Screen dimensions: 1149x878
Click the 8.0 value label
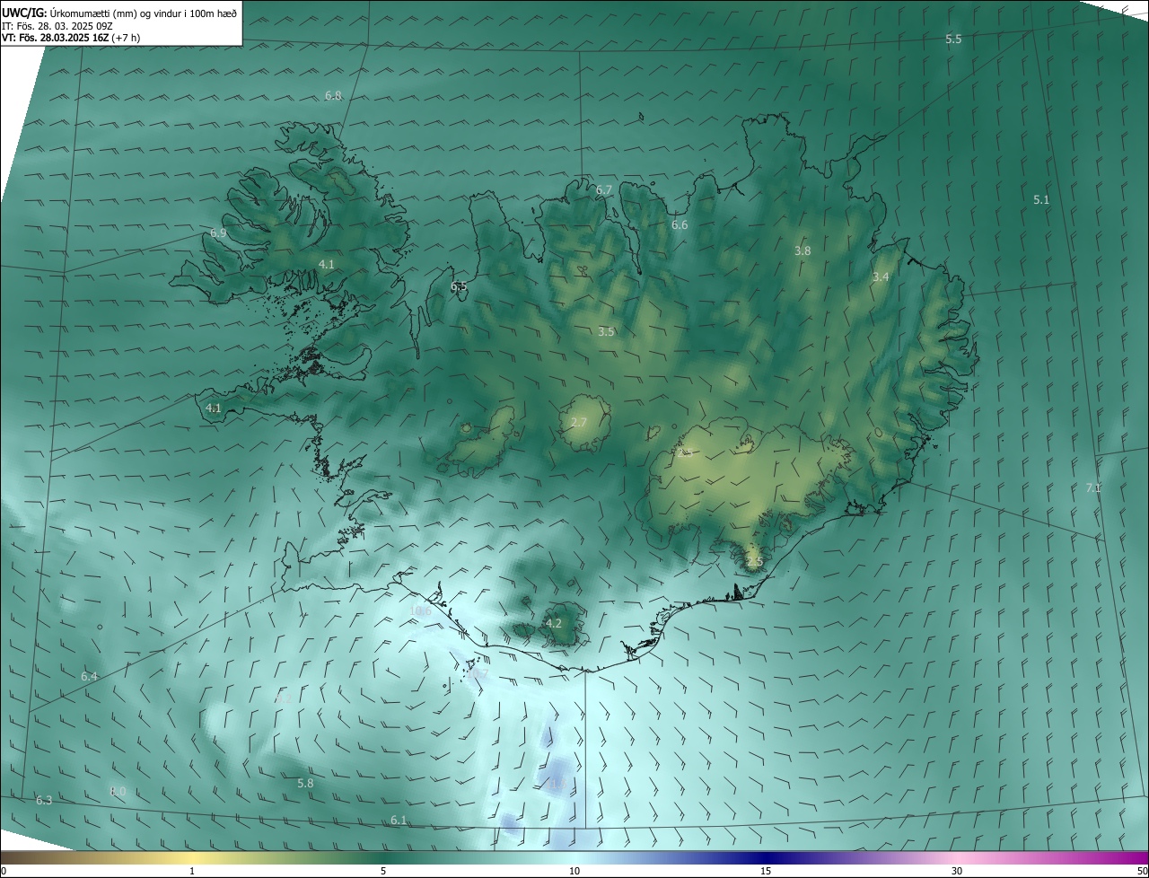(118, 791)
